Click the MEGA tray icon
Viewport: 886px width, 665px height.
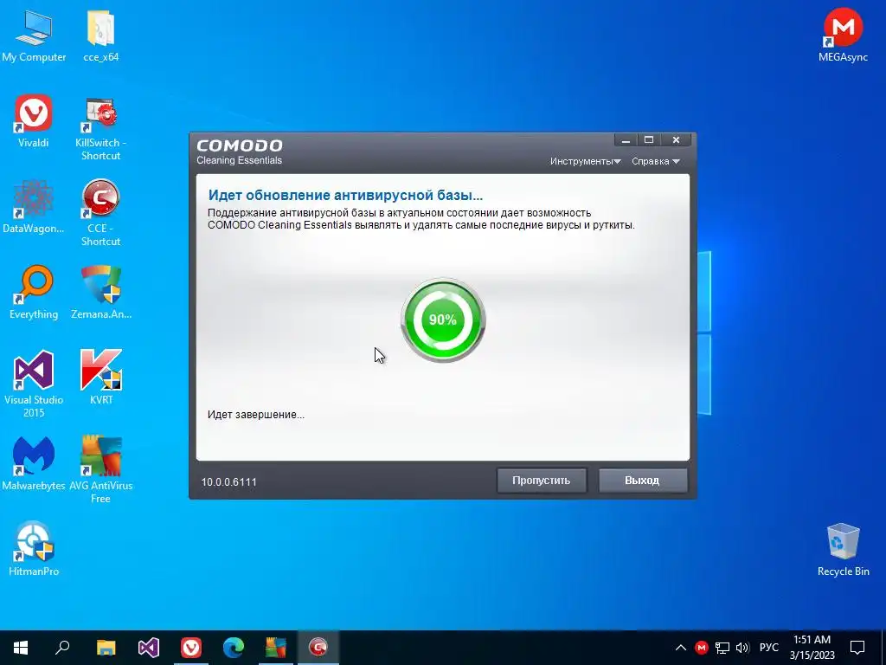click(x=701, y=648)
